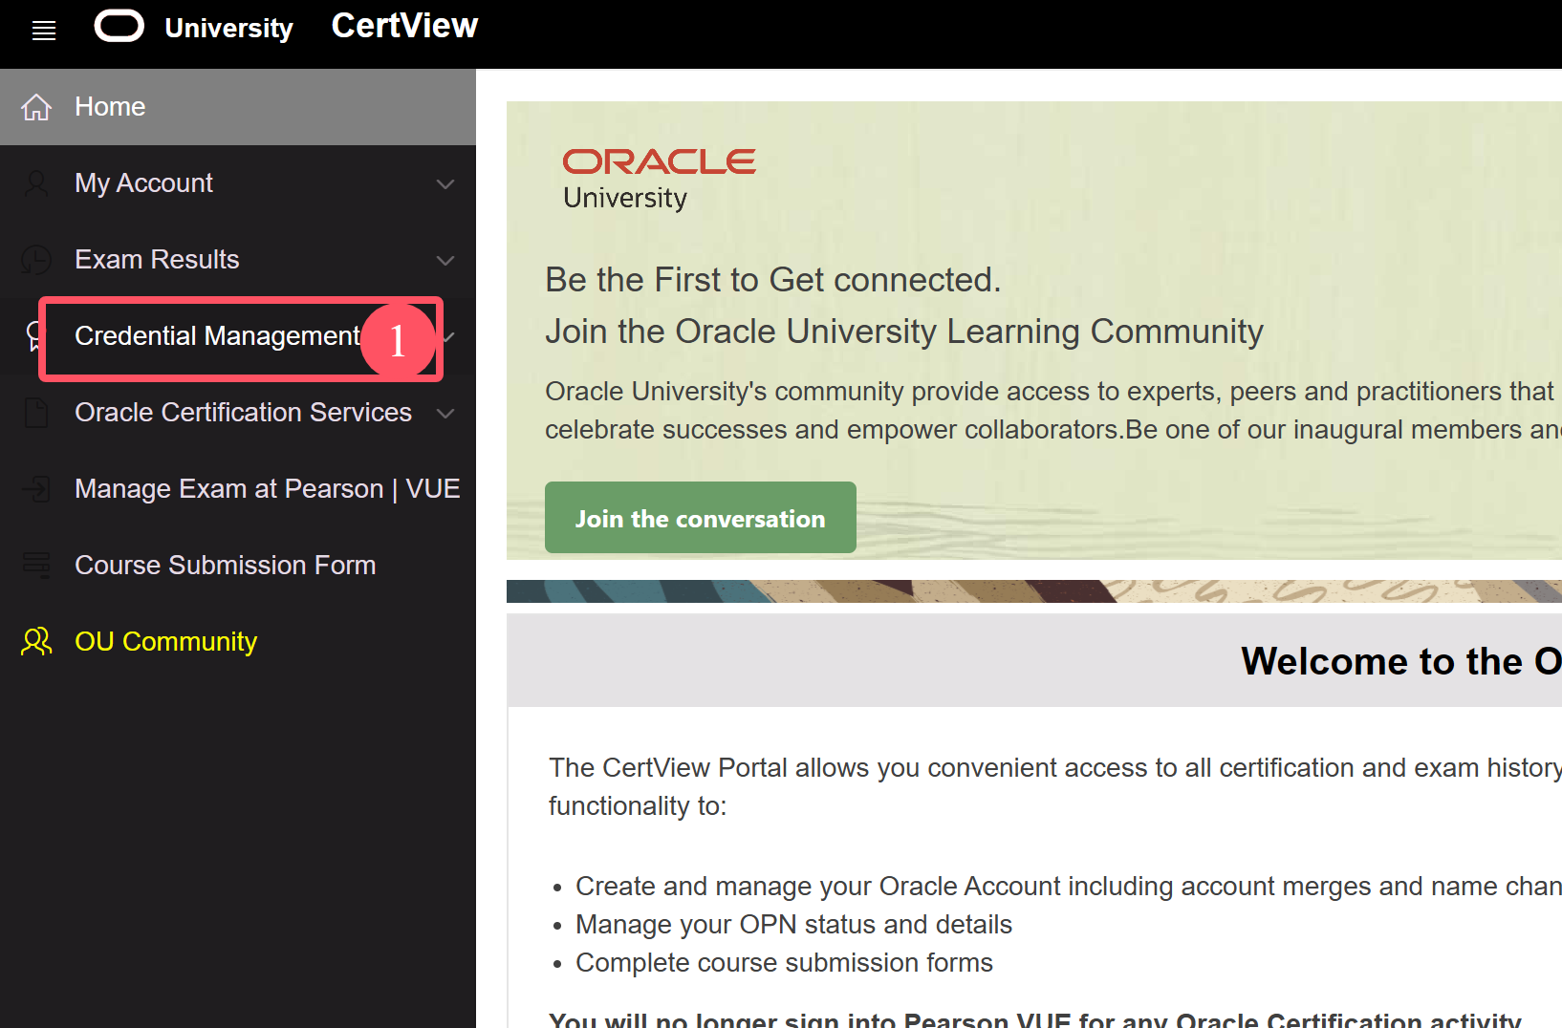Expand the Exam Results chevron

pos(445,260)
